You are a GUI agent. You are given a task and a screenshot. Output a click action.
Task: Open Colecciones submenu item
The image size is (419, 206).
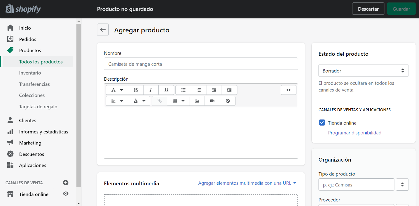32,95
